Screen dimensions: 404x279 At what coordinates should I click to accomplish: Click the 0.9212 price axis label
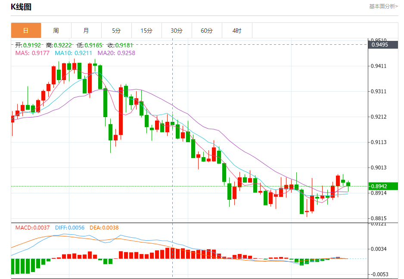(x=379, y=117)
